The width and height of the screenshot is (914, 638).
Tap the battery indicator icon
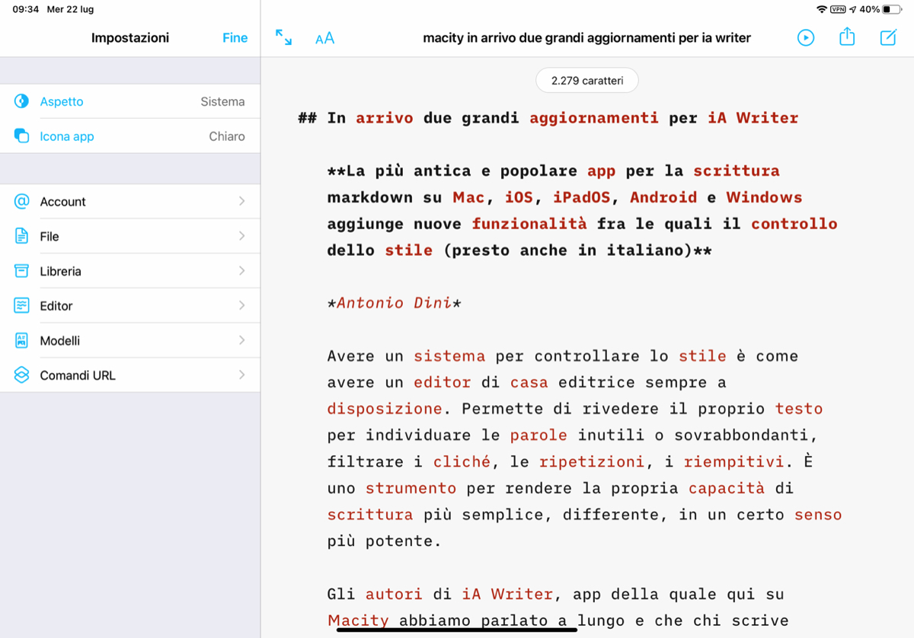[x=893, y=9]
